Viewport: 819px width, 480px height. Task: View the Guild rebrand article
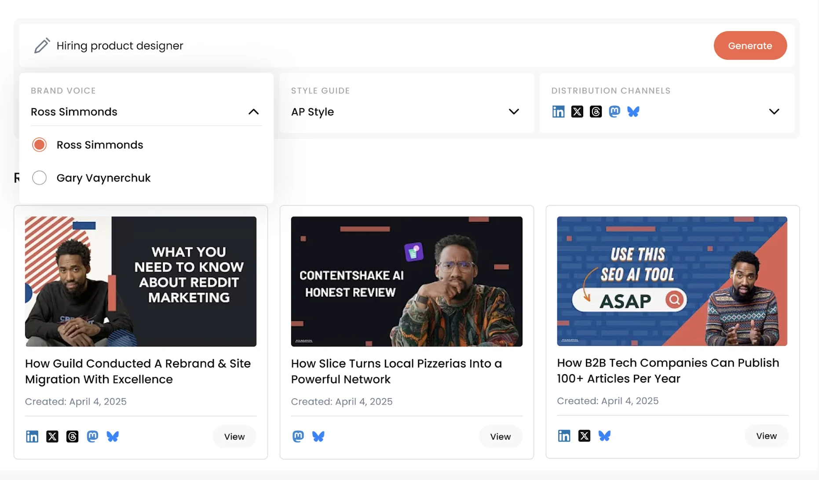234,436
